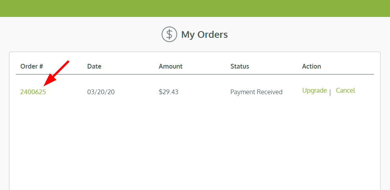The image size is (390, 190).
Task: Click the $29.43 amount value
Action: [x=169, y=92]
